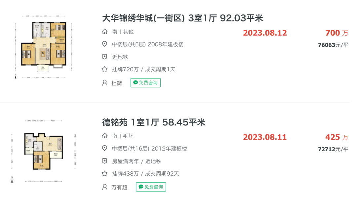
Task: Click the house icon beside 南 | 其他
Action: (104, 32)
